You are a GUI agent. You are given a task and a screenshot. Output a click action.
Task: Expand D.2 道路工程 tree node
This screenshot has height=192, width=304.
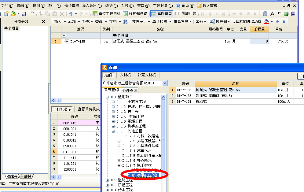coord(108,180)
